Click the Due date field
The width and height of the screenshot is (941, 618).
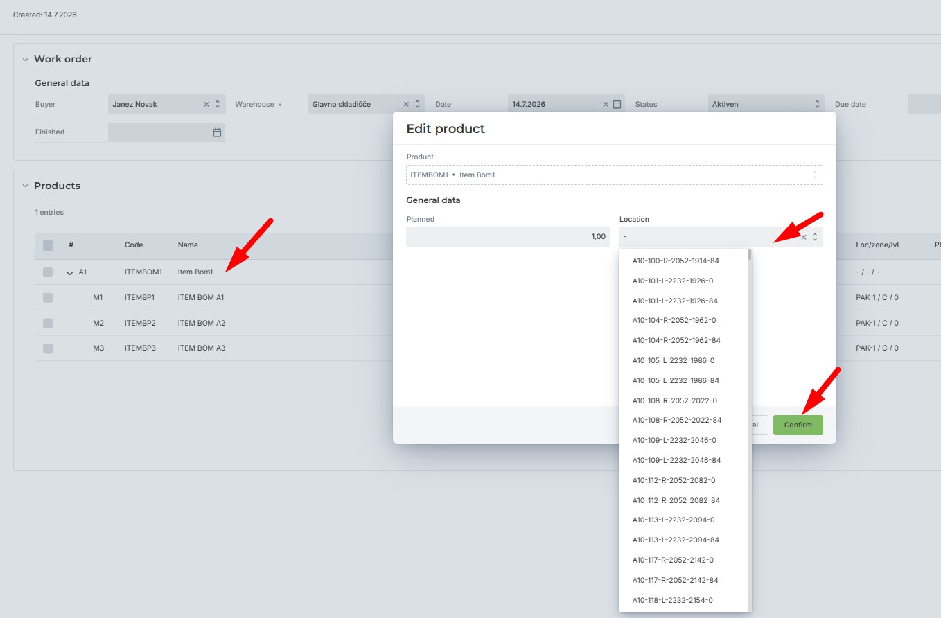click(x=924, y=104)
